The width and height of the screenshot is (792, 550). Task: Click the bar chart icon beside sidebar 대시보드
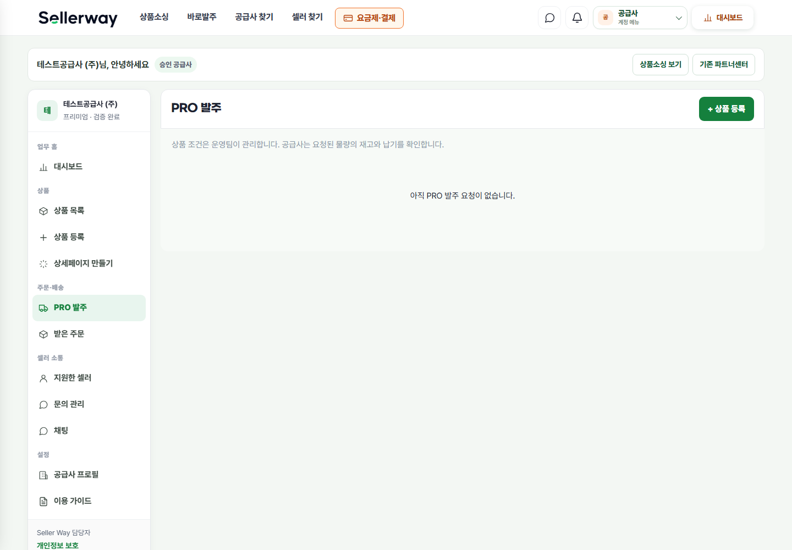pos(43,167)
